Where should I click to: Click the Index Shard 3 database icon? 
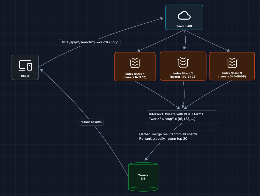[x=232, y=63]
